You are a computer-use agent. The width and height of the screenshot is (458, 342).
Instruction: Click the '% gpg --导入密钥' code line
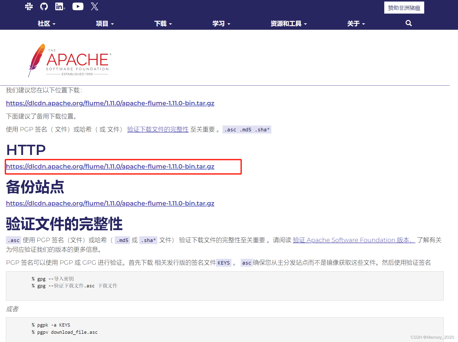point(53,279)
